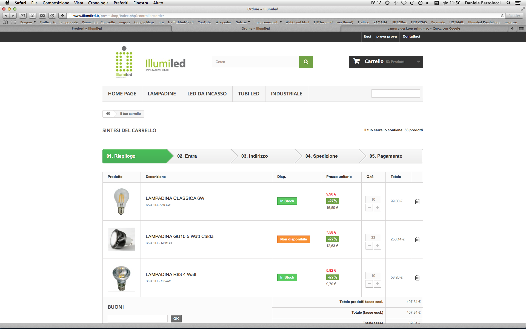Expand the Notizie bookmarks folder
Viewport: 526px width, 329px height.
click(242, 22)
